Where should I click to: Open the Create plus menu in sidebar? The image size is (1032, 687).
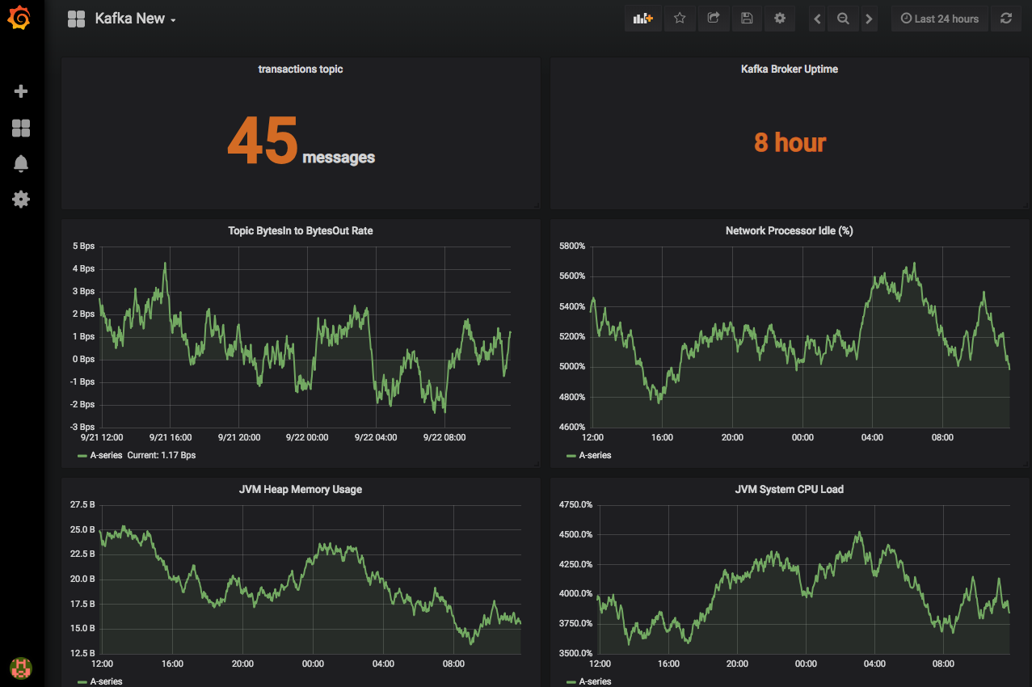21,91
